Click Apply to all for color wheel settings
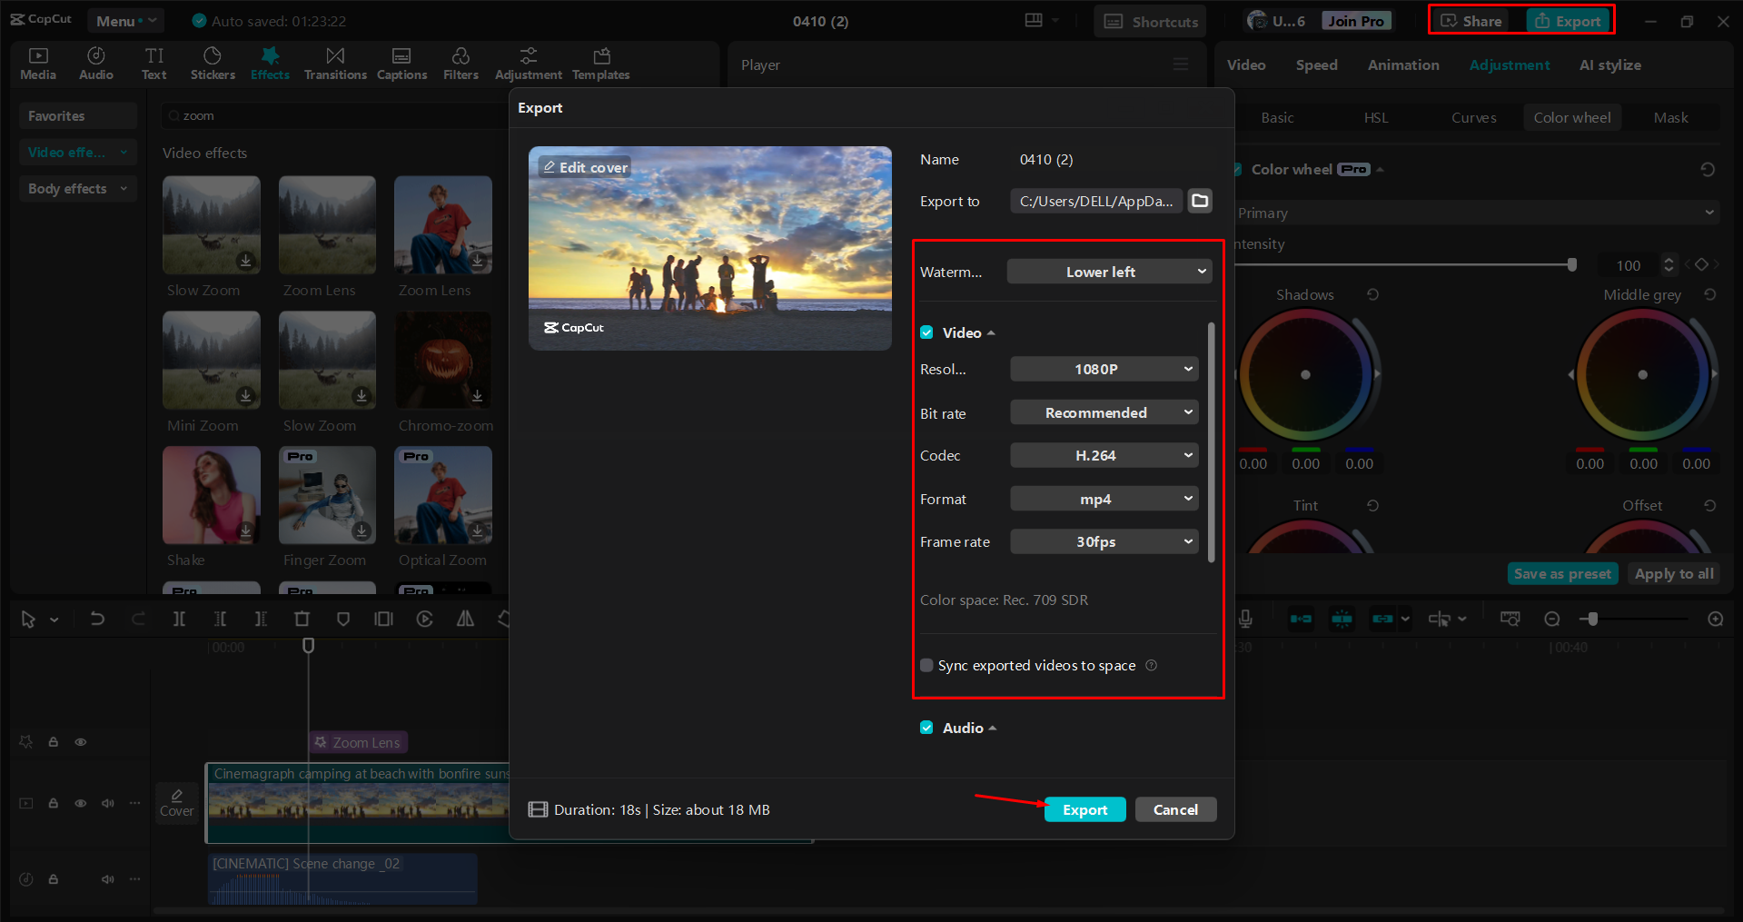Image resolution: width=1743 pixels, height=922 pixels. (1672, 573)
